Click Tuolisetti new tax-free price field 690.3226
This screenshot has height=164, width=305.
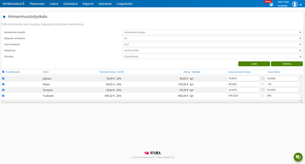pyautogui.click(x=243, y=95)
